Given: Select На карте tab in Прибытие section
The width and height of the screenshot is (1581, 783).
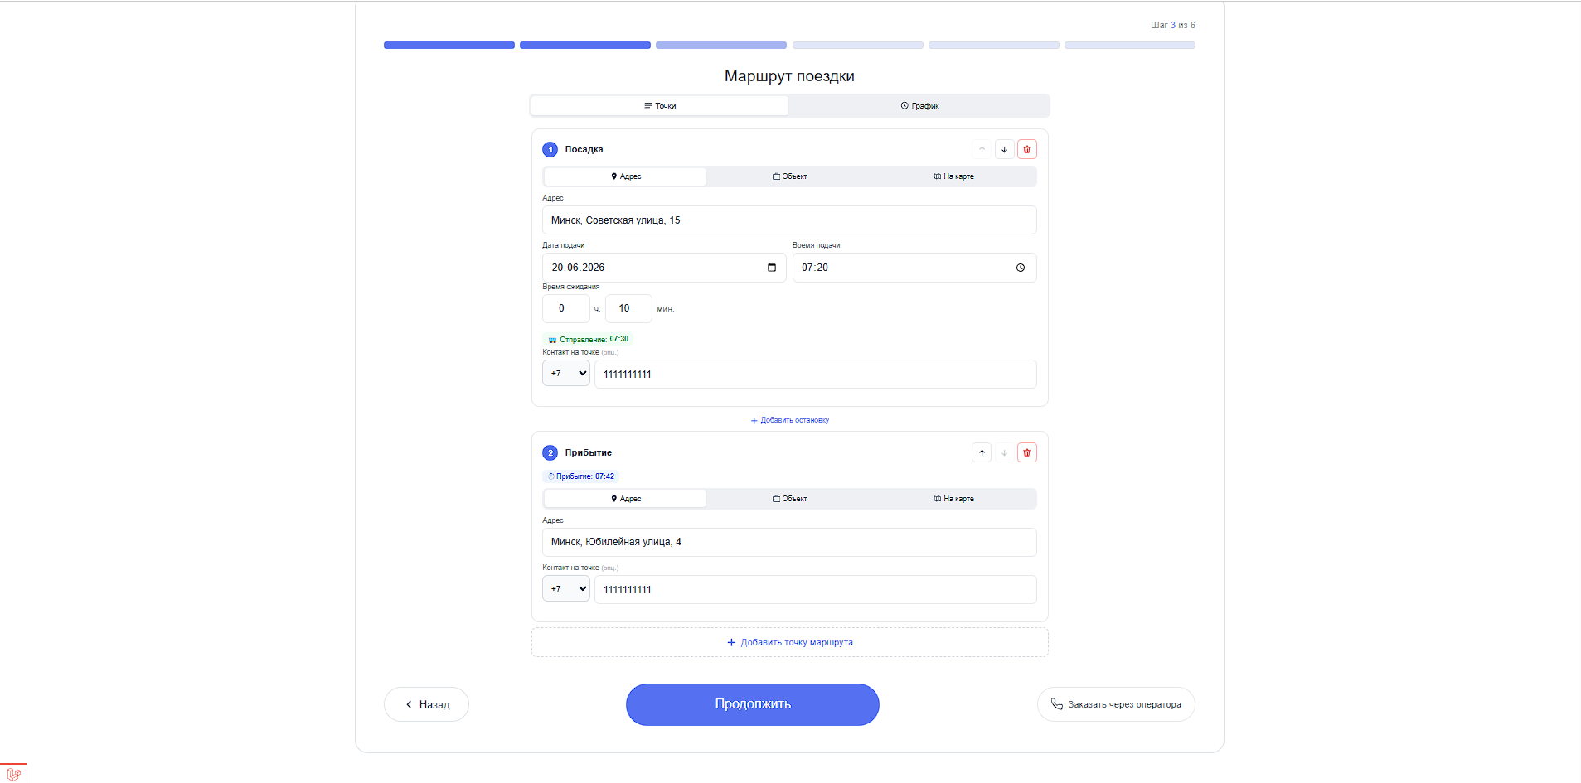Looking at the screenshot, I should coord(953,499).
